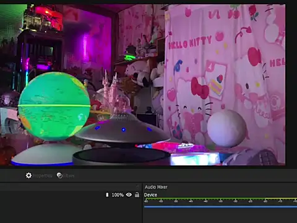Open source Properties with the gear button
297x223 pixels.
(x=39, y=175)
